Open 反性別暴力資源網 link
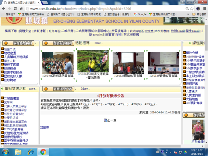 [x=16, y=133]
